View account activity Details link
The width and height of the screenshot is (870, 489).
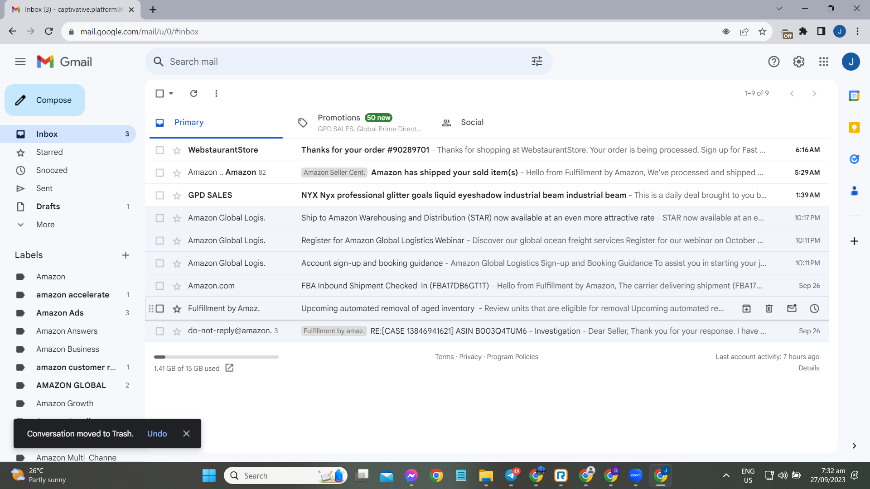(x=809, y=368)
